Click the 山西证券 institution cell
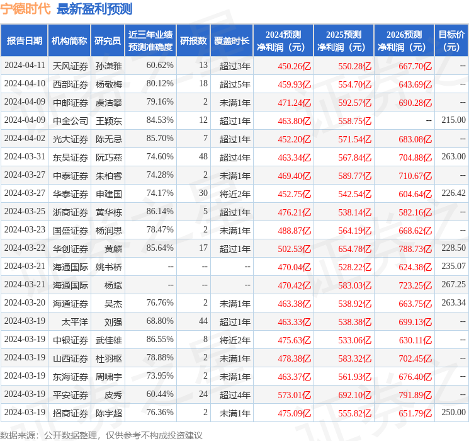 pos(71,358)
